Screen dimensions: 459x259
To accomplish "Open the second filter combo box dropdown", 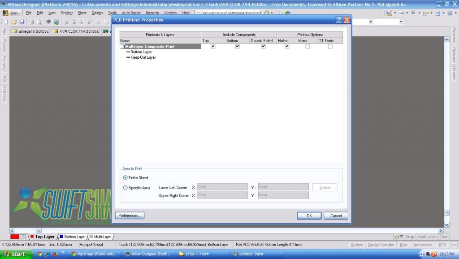I will [401, 22].
